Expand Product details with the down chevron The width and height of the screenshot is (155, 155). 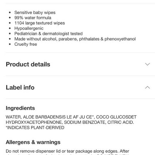coord(147,64)
